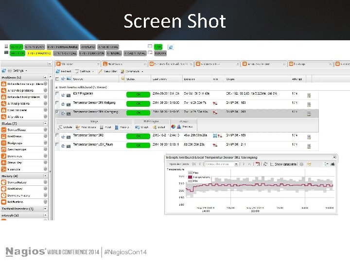Click the Open problems sidebar icon

click(3, 110)
